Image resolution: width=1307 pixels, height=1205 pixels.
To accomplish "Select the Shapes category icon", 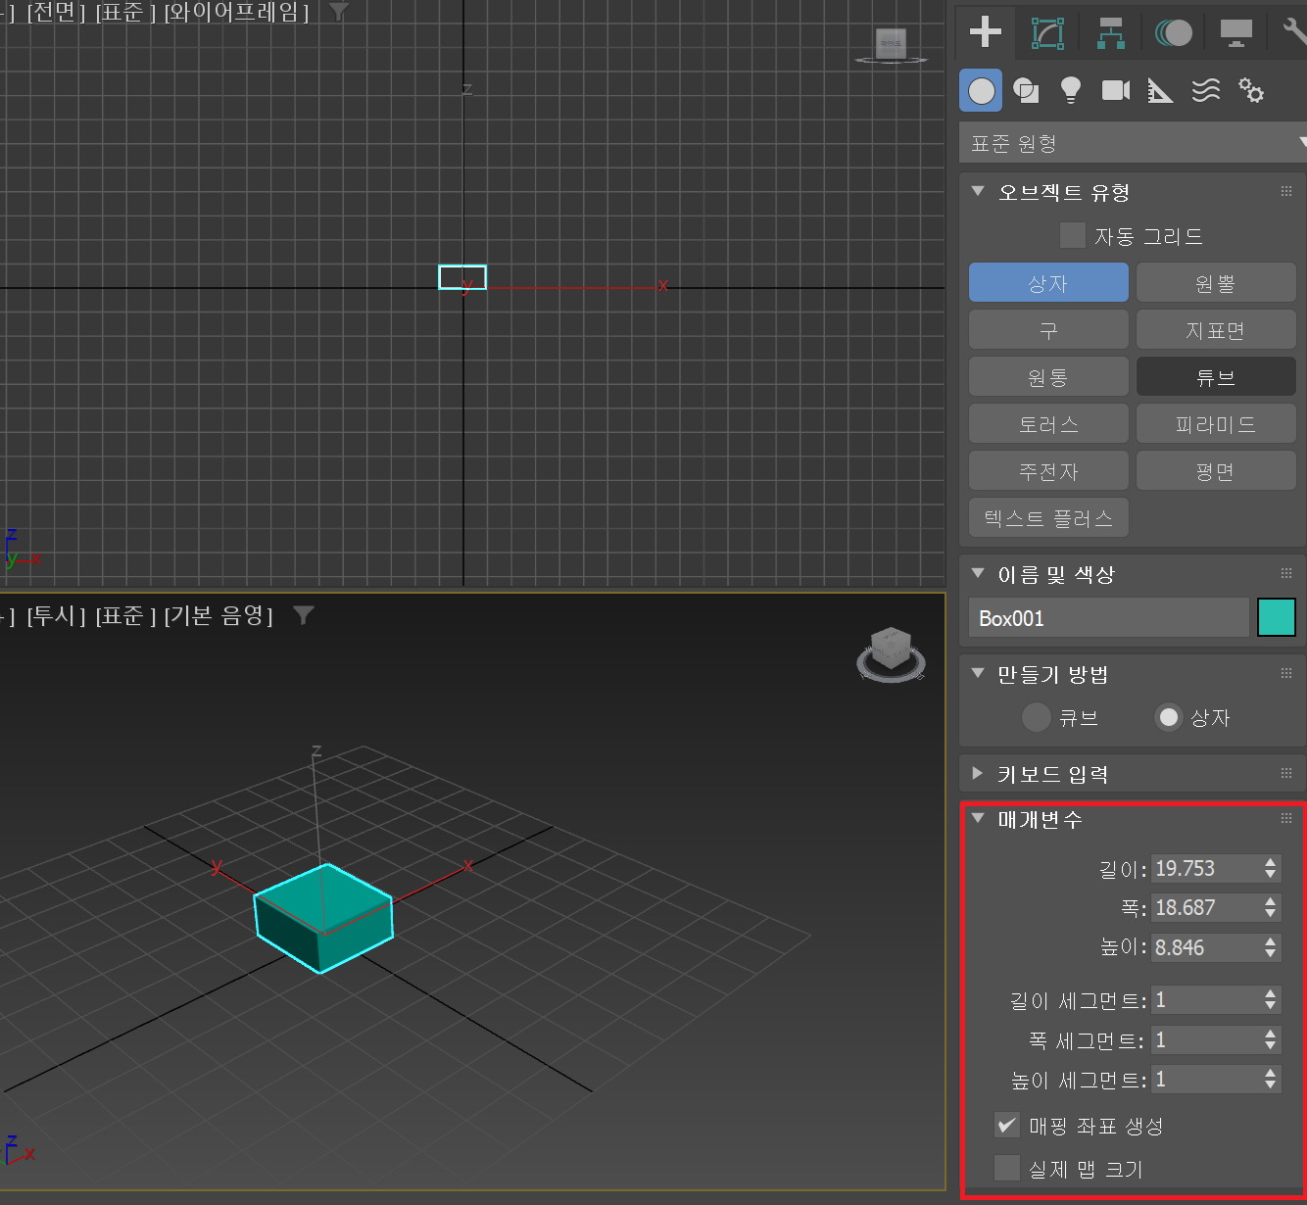I will tap(1026, 91).
